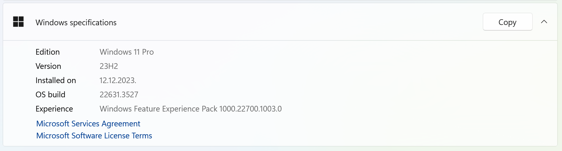Select the Experience label
The width and height of the screenshot is (562, 151).
[x=54, y=109]
